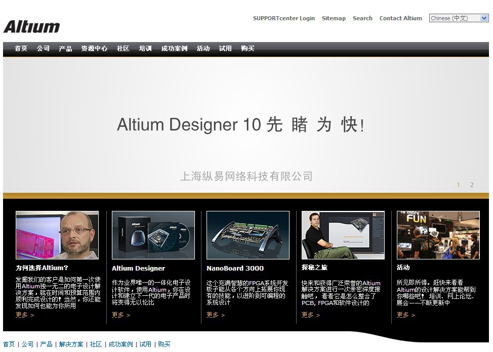
Task: Select 首页 in the black navigation bar
Action: pyautogui.click(x=21, y=49)
